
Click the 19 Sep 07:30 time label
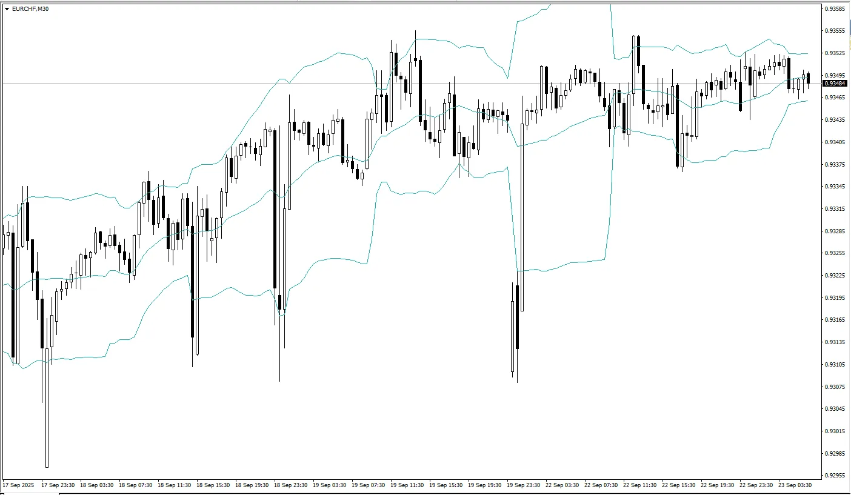(x=369, y=485)
